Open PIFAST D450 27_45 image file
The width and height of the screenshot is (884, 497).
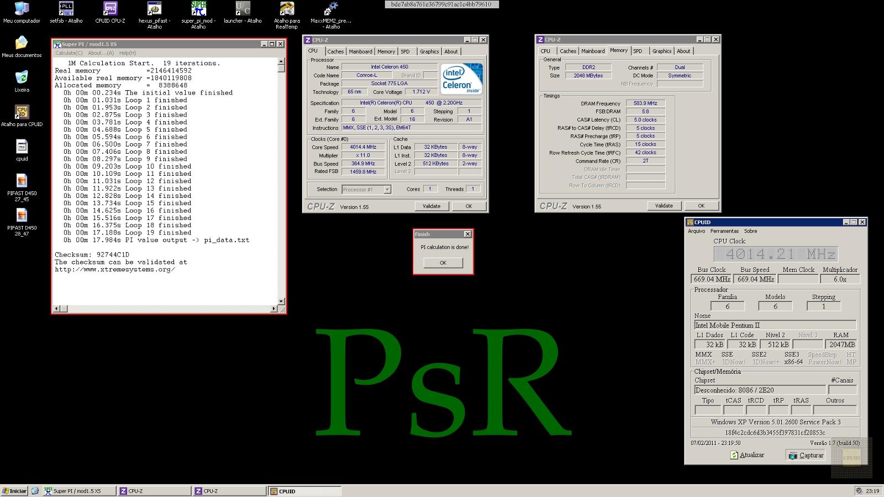(22, 181)
